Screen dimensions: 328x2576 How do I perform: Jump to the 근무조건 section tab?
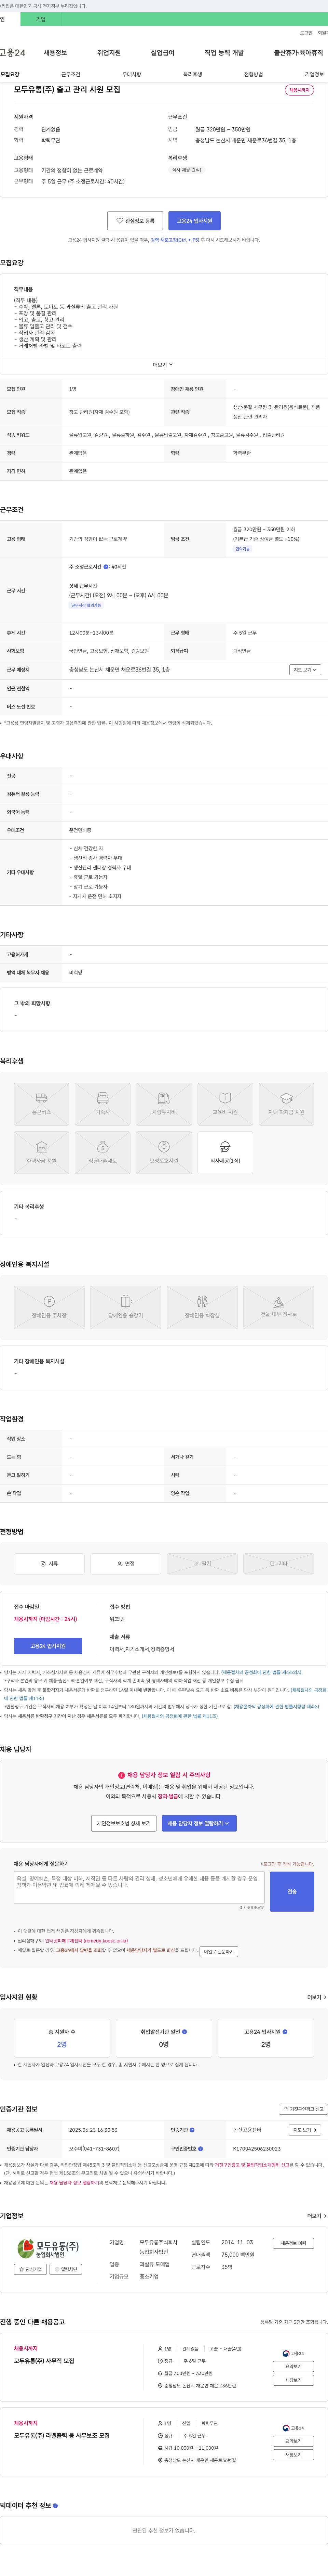(x=71, y=74)
